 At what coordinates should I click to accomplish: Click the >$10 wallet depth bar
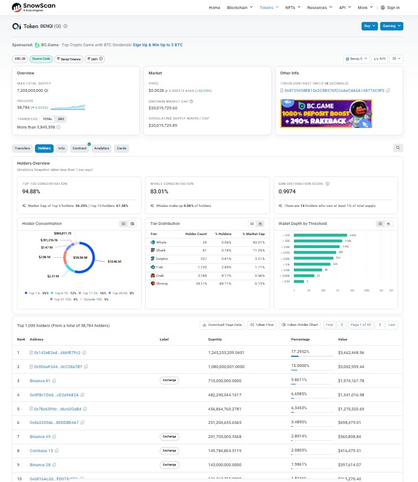[320, 235]
